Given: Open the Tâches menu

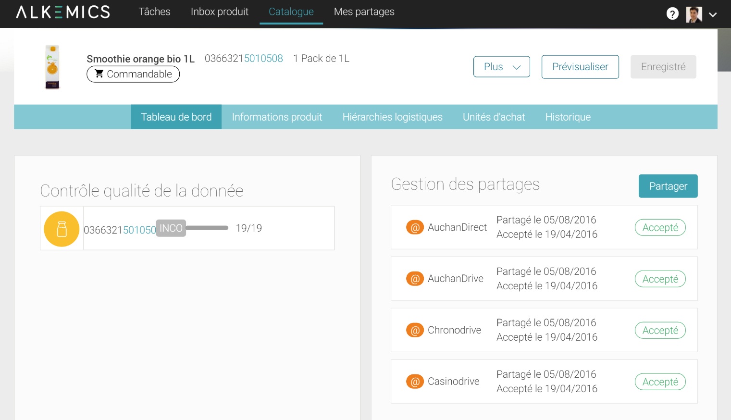Looking at the screenshot, I should [x=154, y=12].
